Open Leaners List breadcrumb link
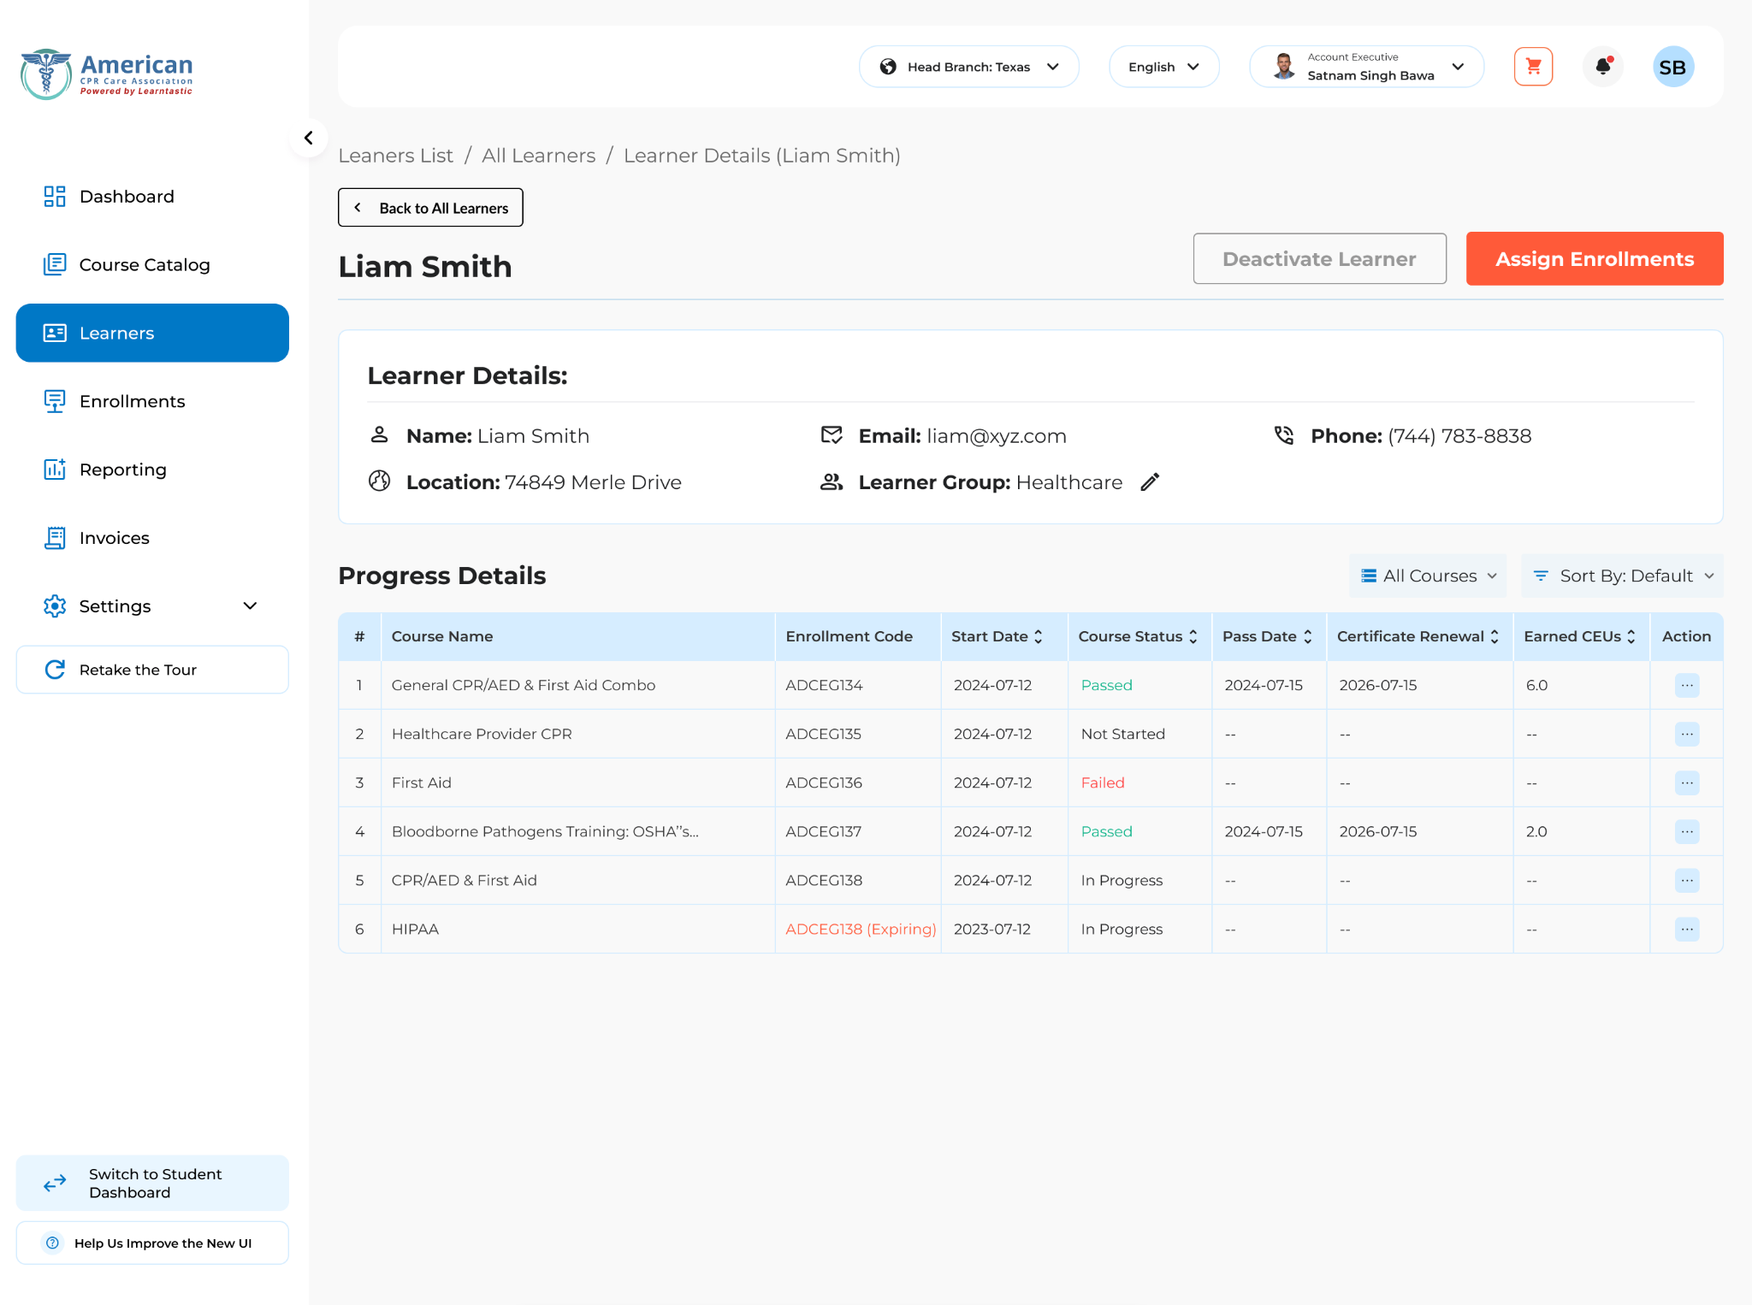 pyautogui.click(x=395, y=156)
